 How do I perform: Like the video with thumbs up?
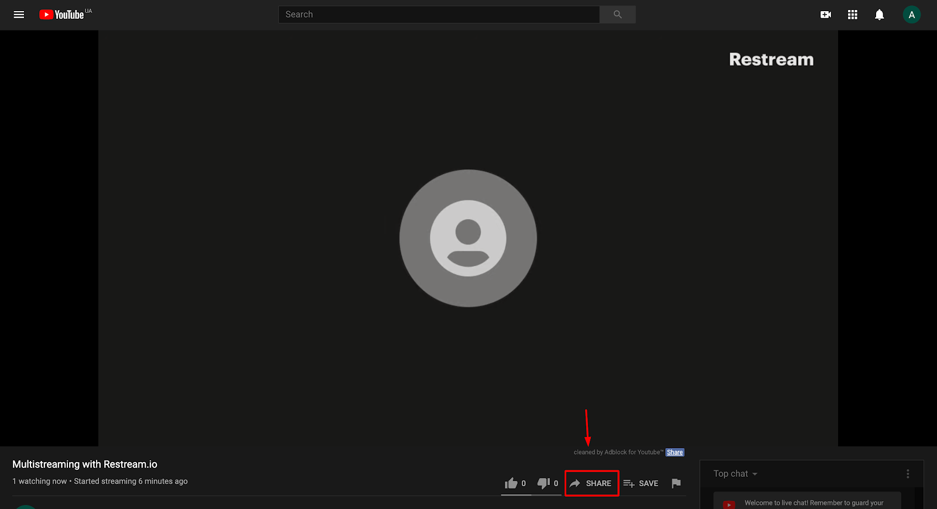(x=515, y=483)
